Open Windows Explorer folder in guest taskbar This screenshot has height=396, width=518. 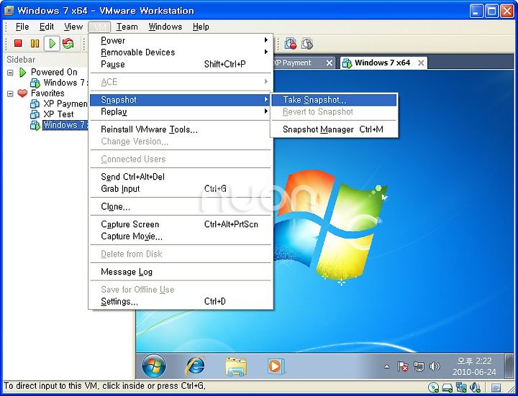[x=236, y=367]
